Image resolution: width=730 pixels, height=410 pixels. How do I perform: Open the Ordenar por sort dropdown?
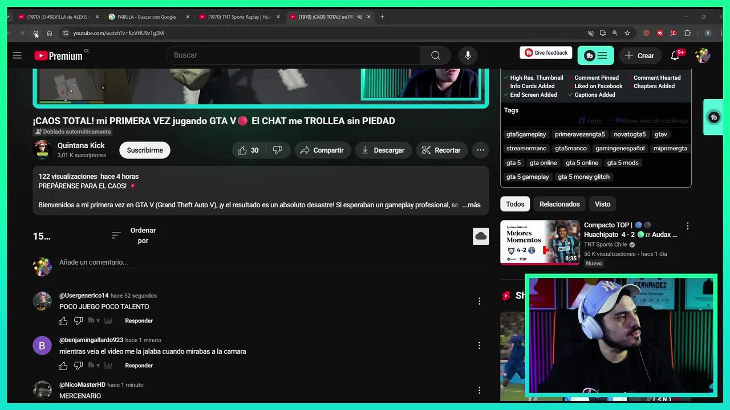coord(135,236)
